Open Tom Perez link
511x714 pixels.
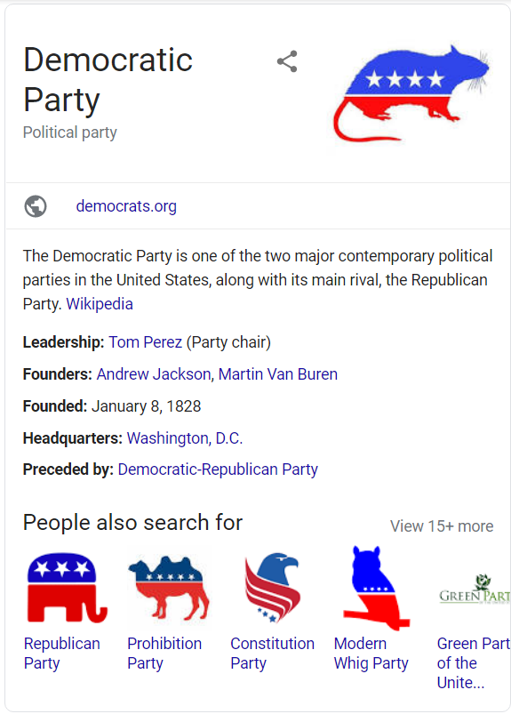click(145, 342)
